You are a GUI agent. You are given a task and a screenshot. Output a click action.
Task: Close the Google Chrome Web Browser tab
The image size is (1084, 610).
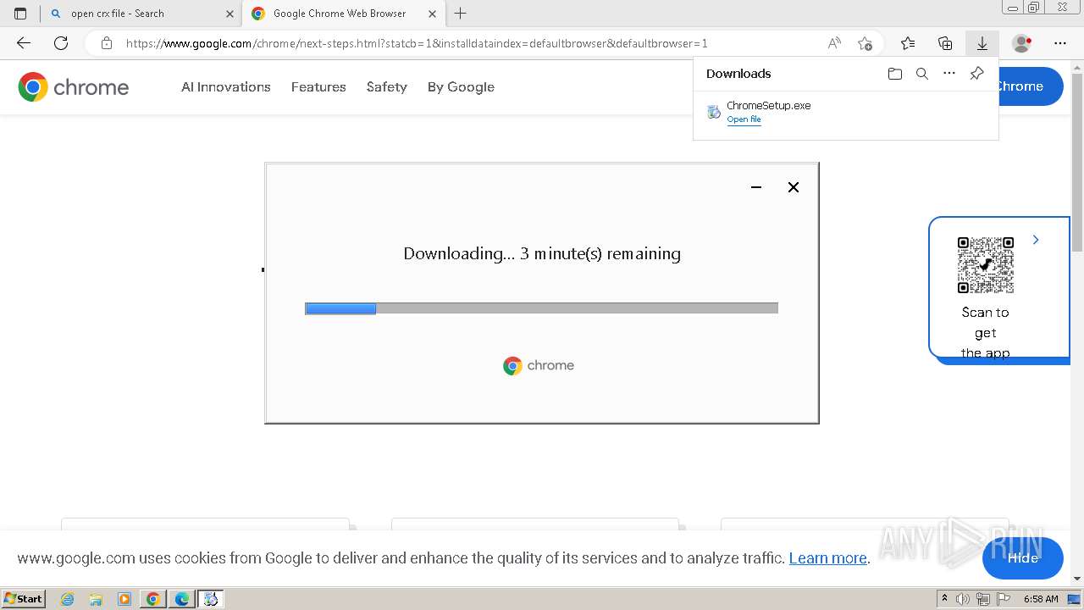coord(432,14)
